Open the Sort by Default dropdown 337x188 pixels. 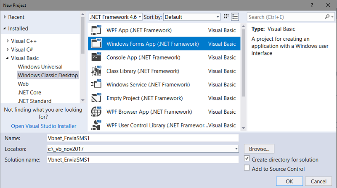coord(192,17)
